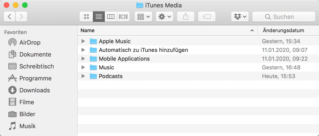The width and height of the screenshot is (319, 136).
Task: Click the date 11.01.2020, 09:22
Action: pyautogui.click(x=285, y=59)
